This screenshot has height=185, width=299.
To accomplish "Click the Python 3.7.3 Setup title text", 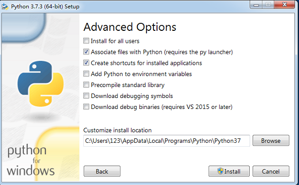I will pos(45,6).
